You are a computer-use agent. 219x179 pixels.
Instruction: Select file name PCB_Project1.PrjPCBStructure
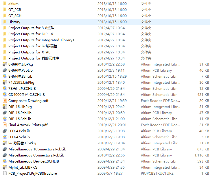(33, 174)
